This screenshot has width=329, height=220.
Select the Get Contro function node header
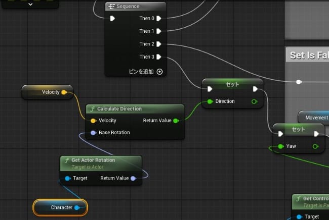311,202
